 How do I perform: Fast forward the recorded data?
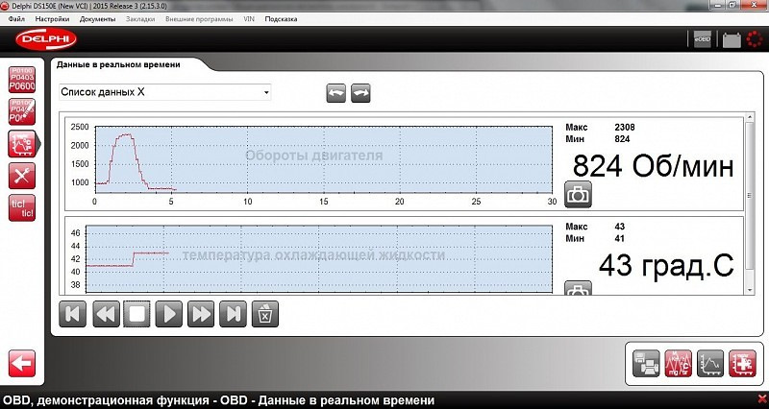201,314
